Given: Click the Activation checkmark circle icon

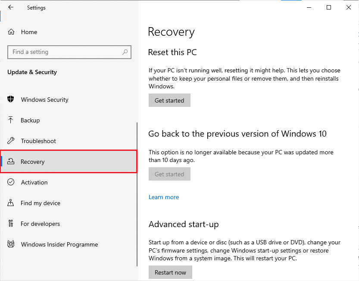Looking at the screenshot, I should coord(11,182).
